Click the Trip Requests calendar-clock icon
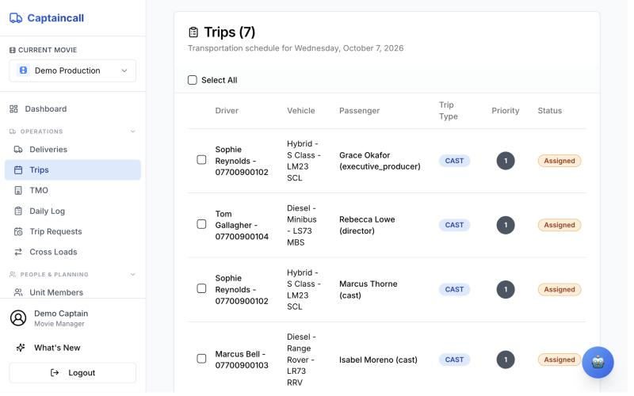Image resolution: width=634 pixels, height=396 pixels. tap(18, 232)
